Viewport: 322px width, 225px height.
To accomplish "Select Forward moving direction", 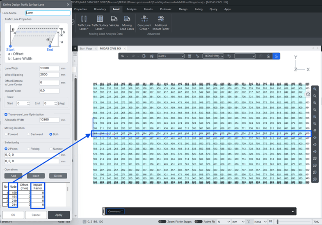I will point(6,134).
